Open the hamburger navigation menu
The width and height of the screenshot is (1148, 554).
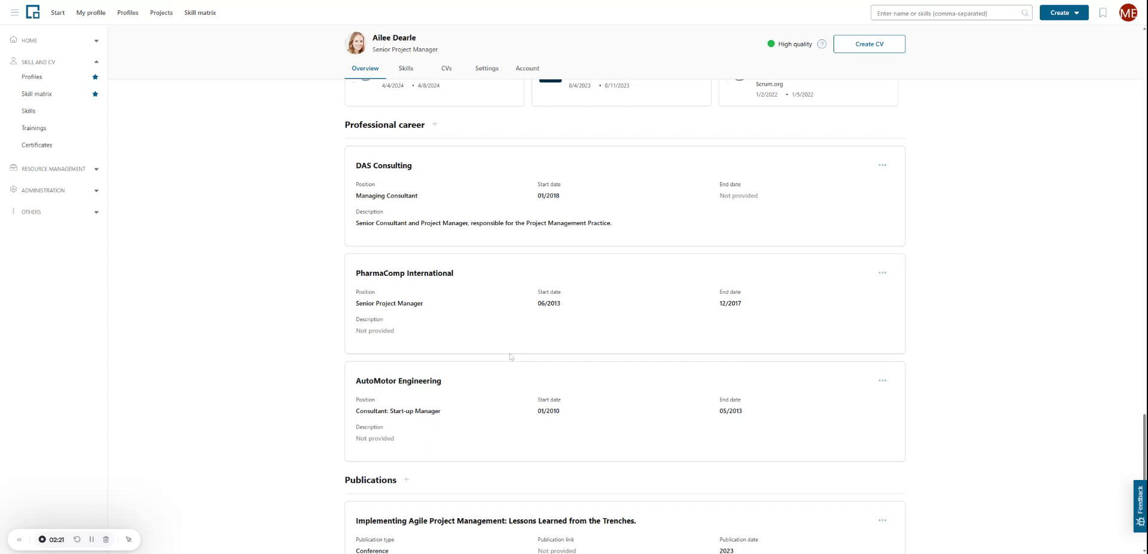[16, 13]
